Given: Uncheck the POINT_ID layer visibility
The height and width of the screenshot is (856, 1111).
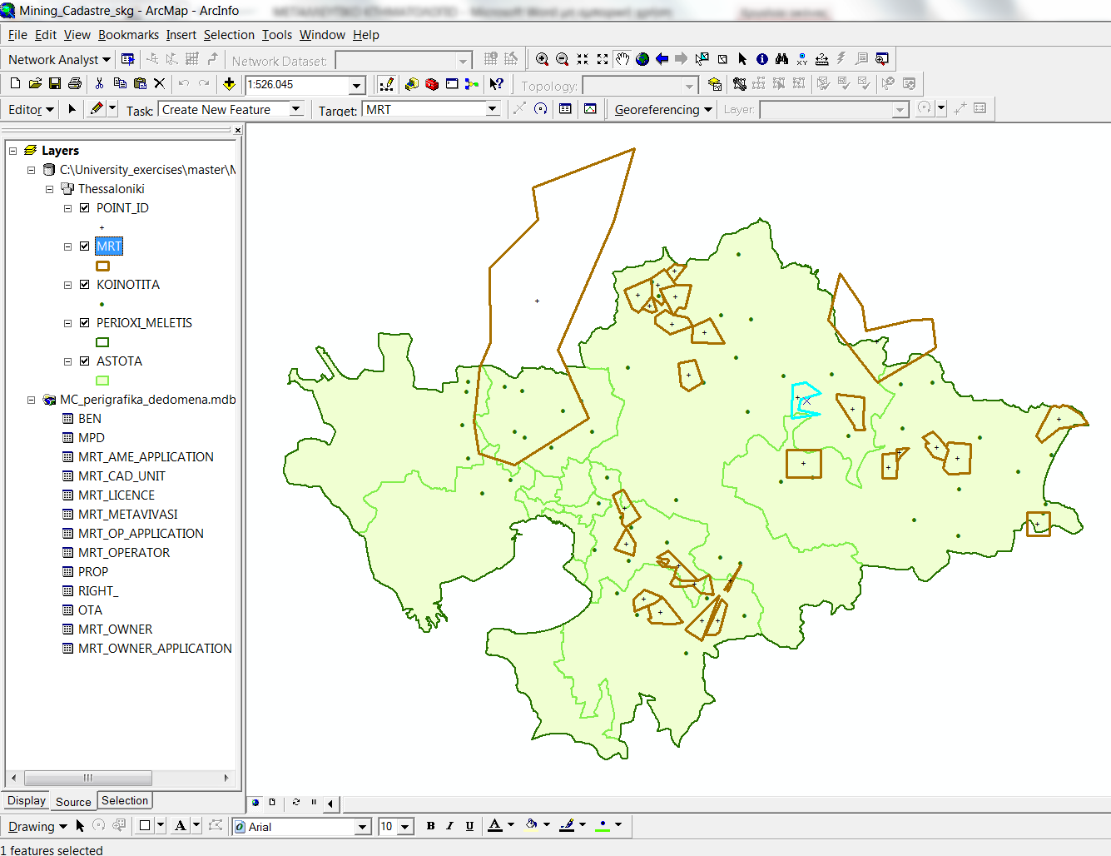Looking at the screenshot, I should click(x=85, y=208).
